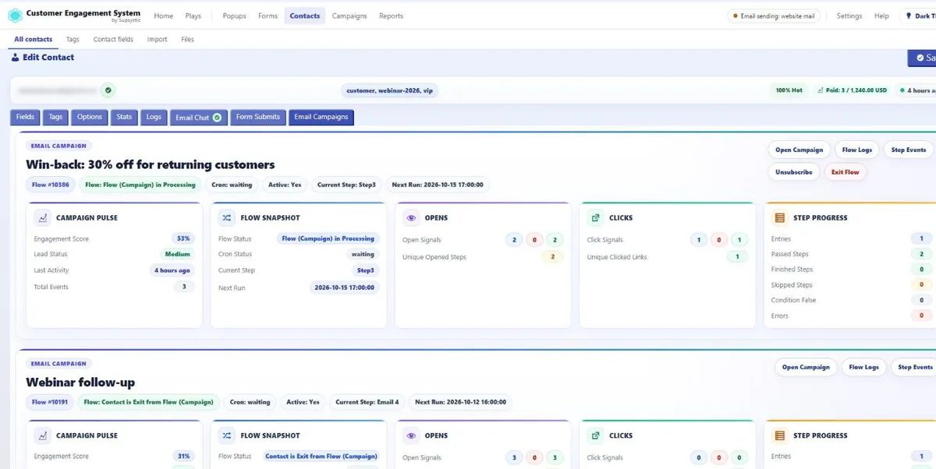
Task: Open the Forms menu
Action: (x=268, y=16)
